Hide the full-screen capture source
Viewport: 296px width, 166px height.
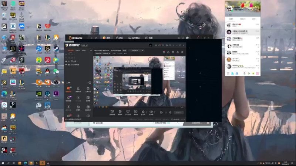coord(66,61)
